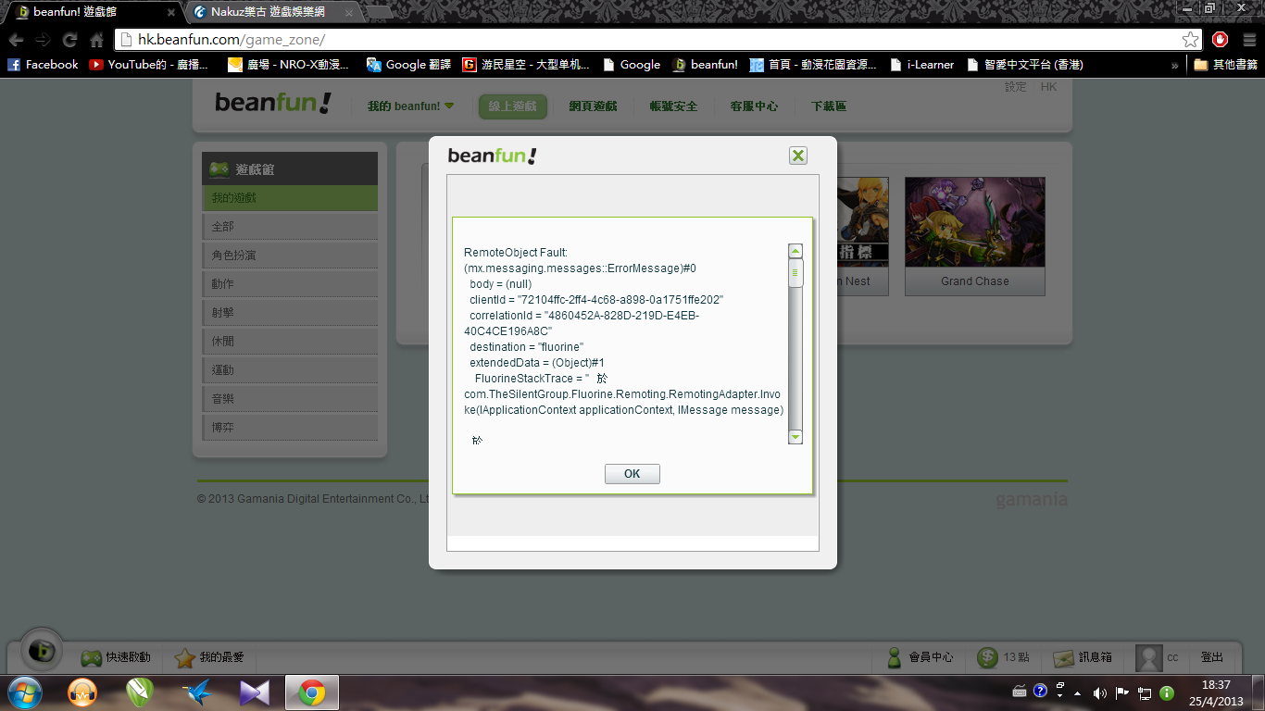Select the 全部 game category
The height and width of the screenshot is (711, 1265).
pyautogui.click(x=290, y=227)
